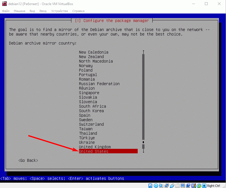Open the Справка menu
Screen dimensions: 226x188
[78, 11]
